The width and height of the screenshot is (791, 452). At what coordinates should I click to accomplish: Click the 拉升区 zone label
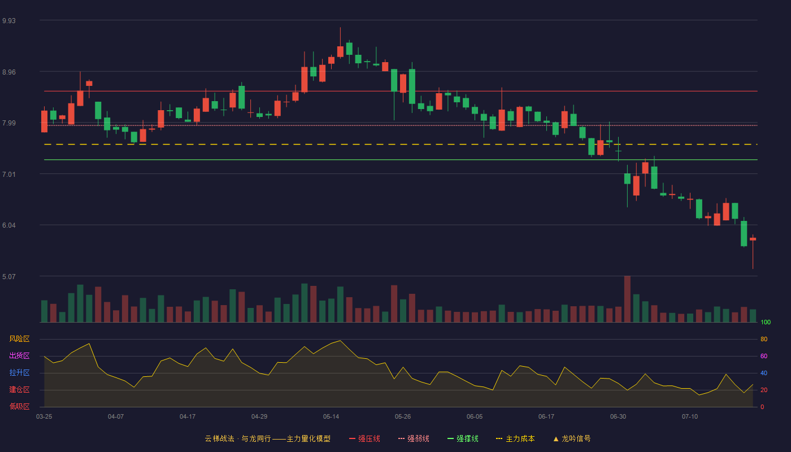pos(19,373)
